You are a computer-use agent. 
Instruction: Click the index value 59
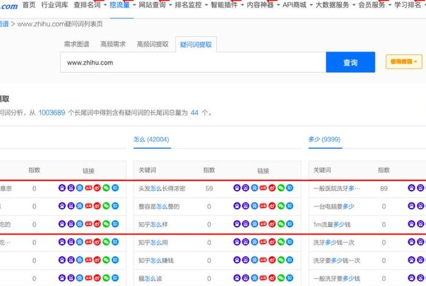point(209,188)
